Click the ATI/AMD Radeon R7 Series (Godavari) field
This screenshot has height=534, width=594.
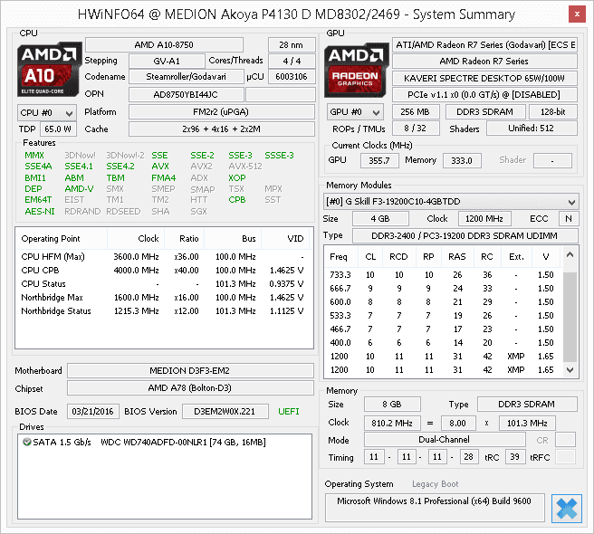tap(485, 45)
